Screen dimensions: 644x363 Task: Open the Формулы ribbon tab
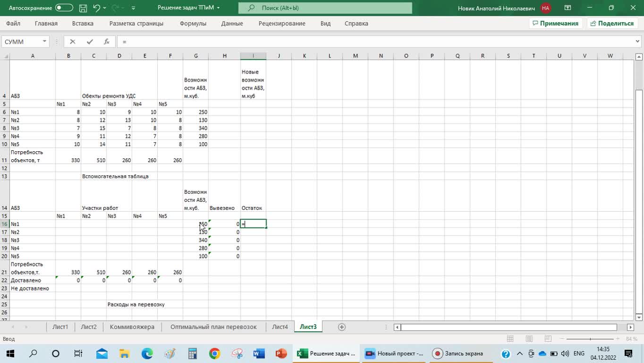(x=193, y=23)
